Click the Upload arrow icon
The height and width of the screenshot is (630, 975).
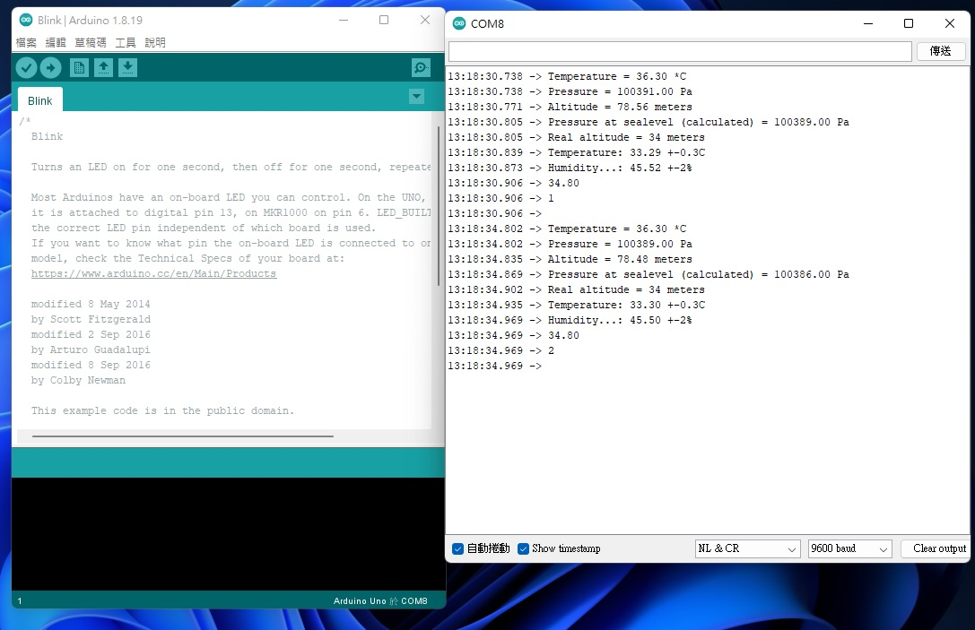[51, 67]
